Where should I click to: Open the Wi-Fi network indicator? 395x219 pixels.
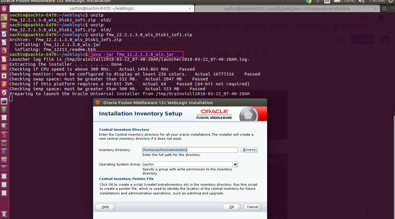coord(318,1)
